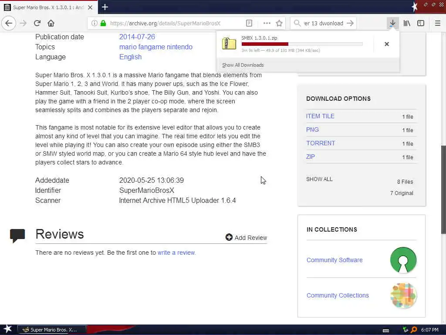
Task: Click the orange search tray icon
Action: click(414, 330)
